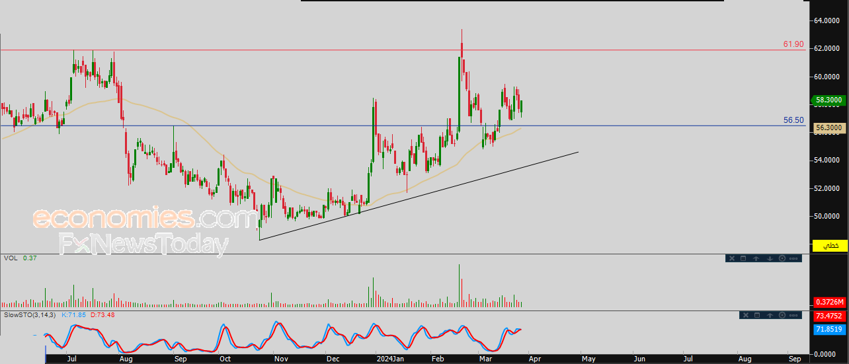This screenshot has width=849, height=364.
Task: Open more options for SlowSTO panel
Action: tap(793, 315)
